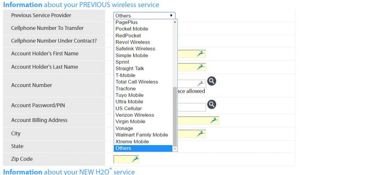Image resolution: width=385 pixels, height=175 pixels.
Task: Choose T-Mobile in the provider list
Action: coord(126,75)
